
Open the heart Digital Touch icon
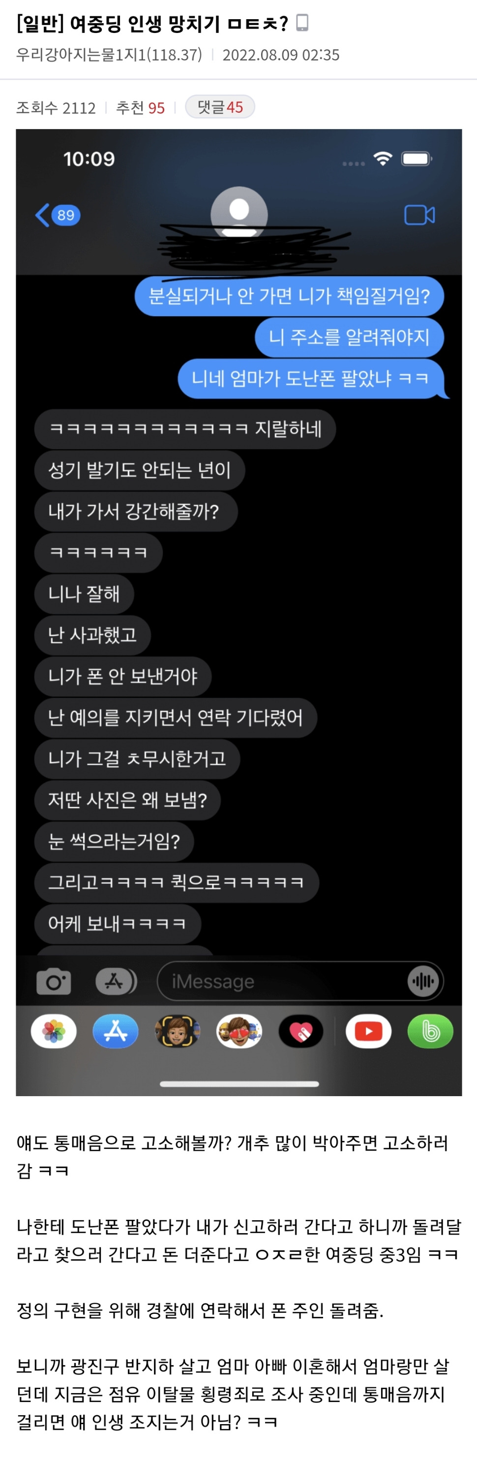301,1031
